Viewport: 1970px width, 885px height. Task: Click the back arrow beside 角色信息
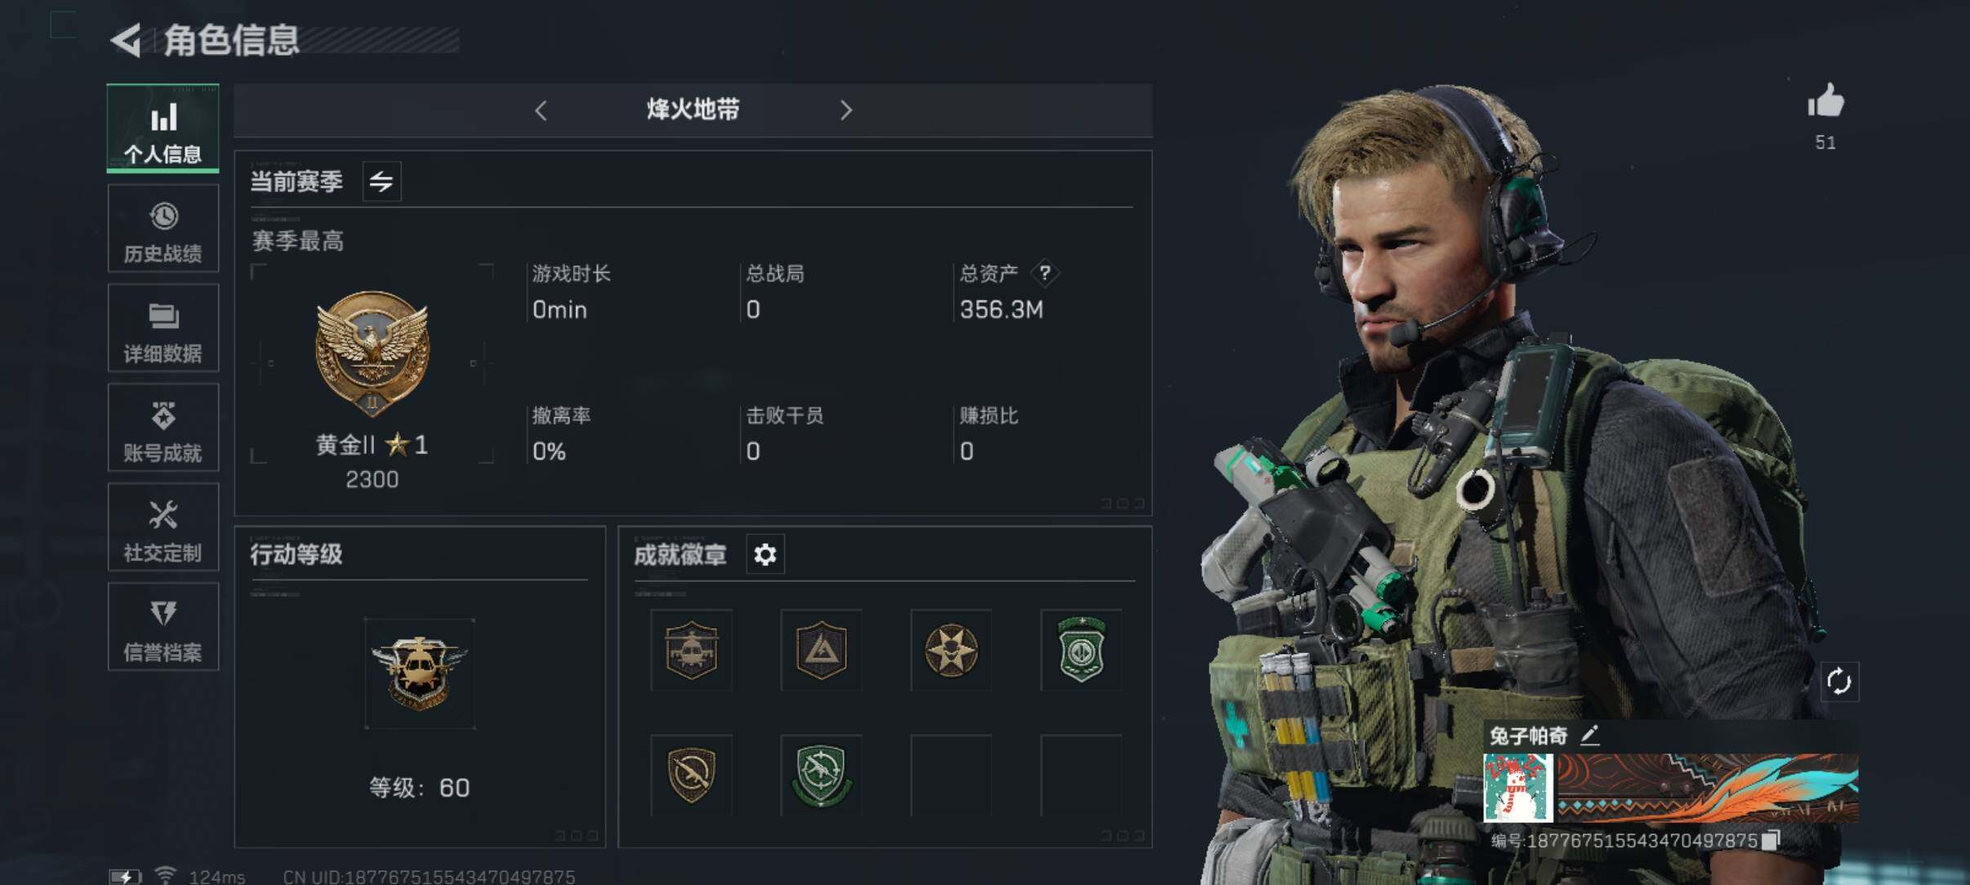[127, 39]
